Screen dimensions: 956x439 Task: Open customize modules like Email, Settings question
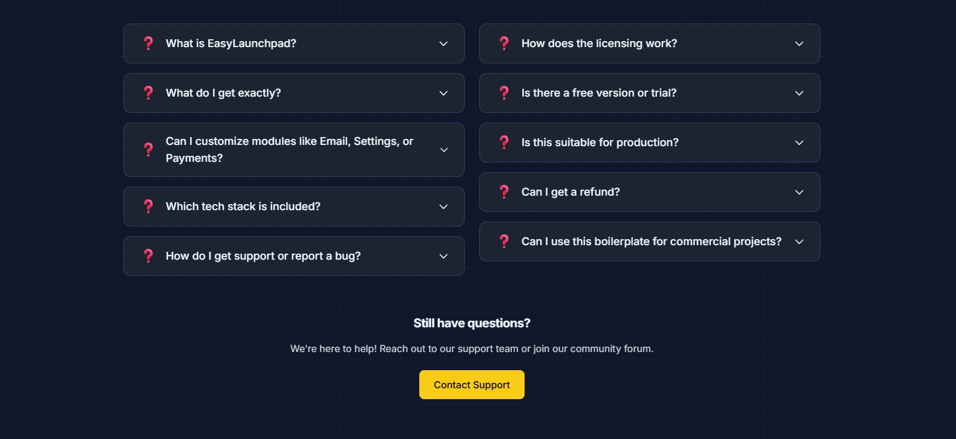[294, 150]
